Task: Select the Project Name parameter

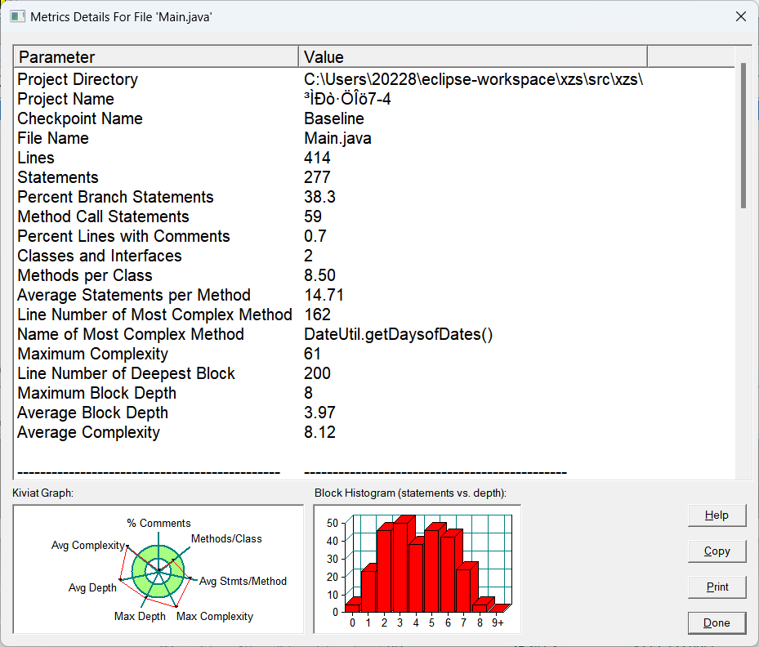Action: (66, 99)
